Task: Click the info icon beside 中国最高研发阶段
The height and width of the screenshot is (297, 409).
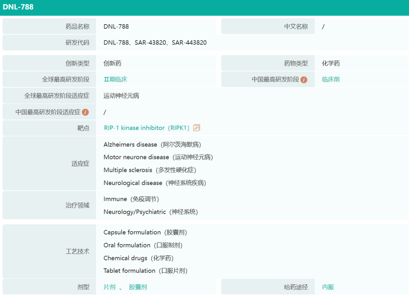Action: click(304, 80)
